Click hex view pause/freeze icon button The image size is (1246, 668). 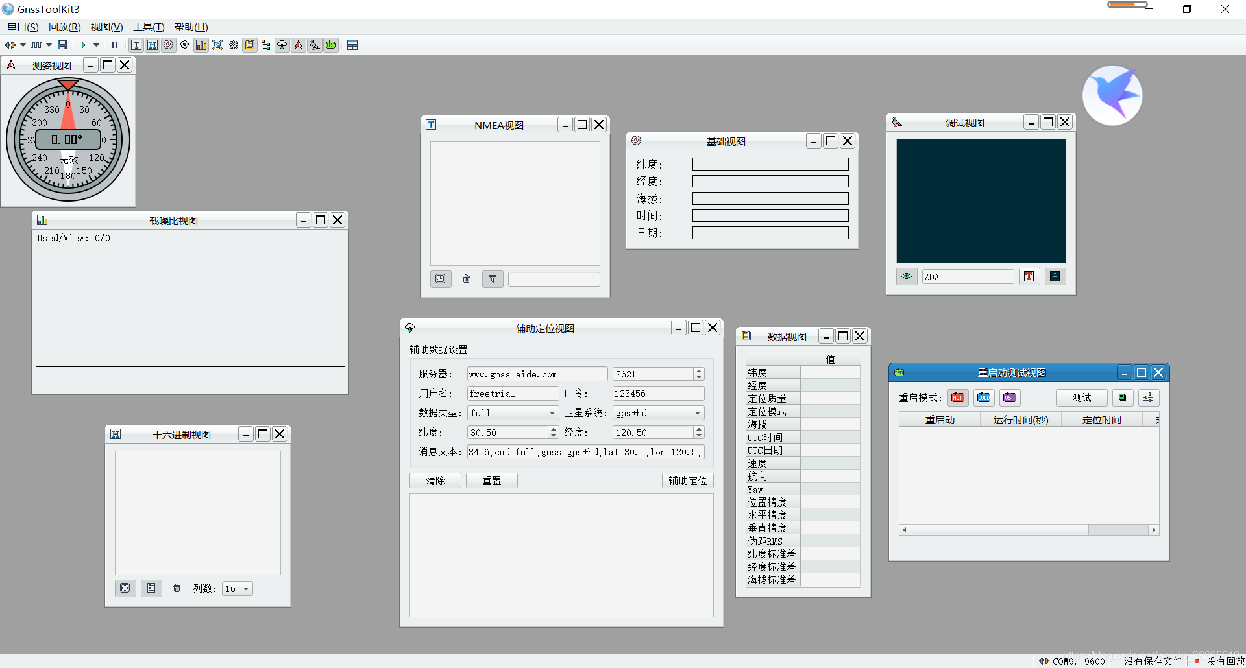[x=125, y=588]
